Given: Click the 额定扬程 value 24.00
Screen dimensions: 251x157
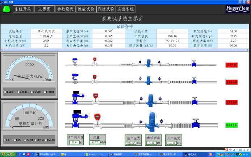Looking at the screenshot, I should tap(233, 32).
